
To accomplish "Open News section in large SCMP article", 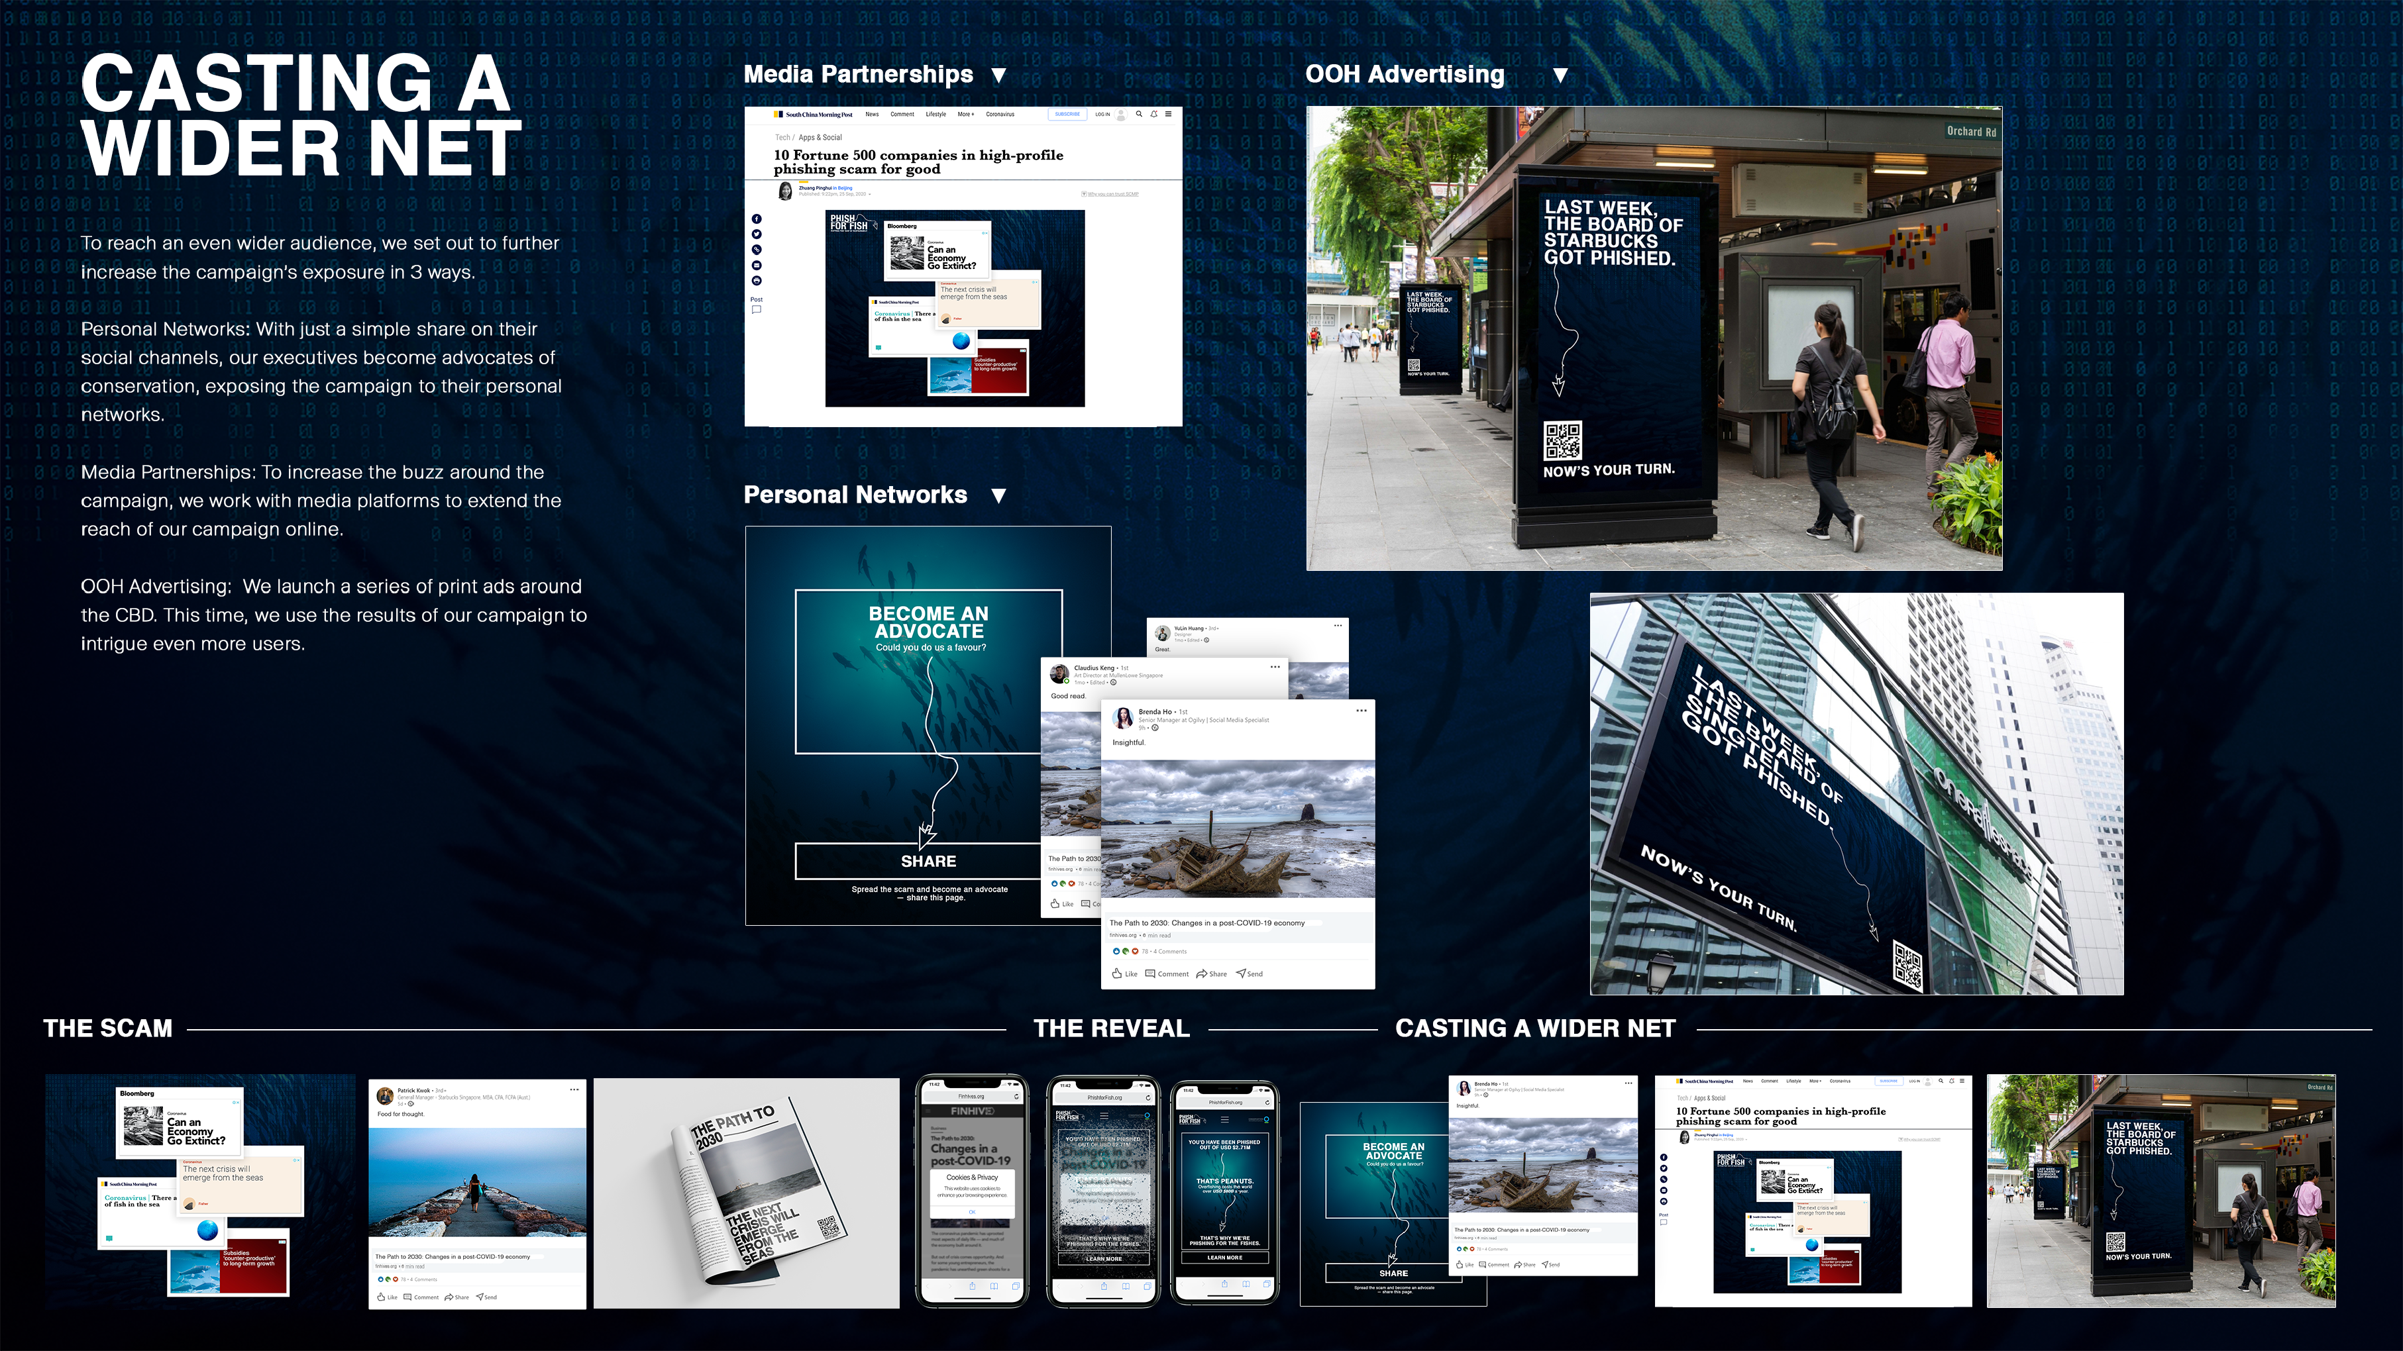I will [872, 115].
